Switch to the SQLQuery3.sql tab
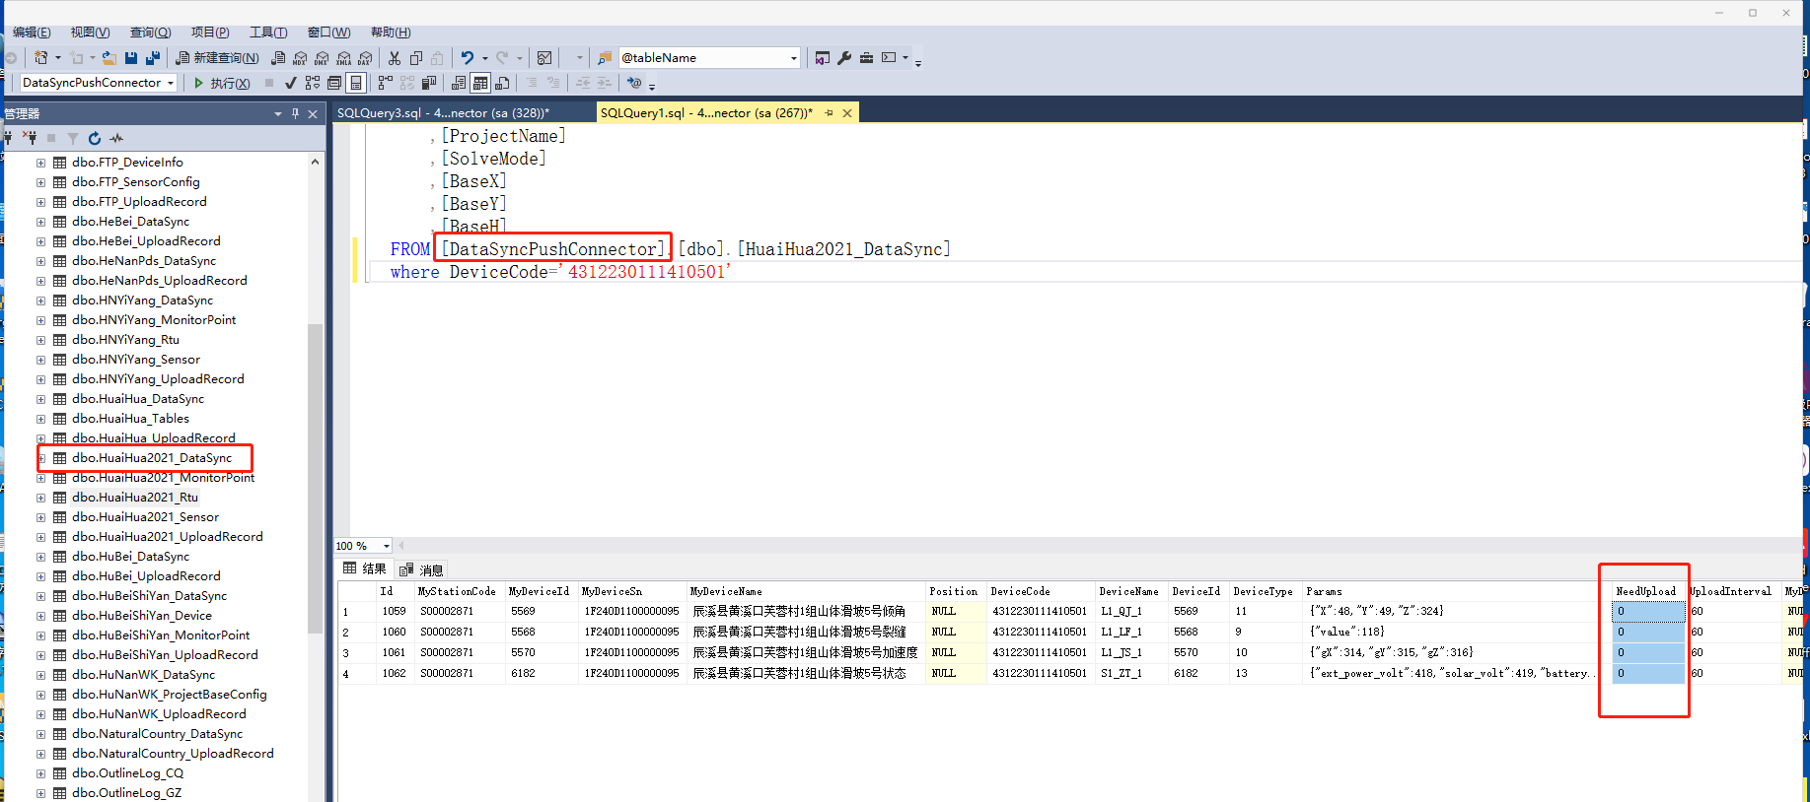The height and width of the screenshot is (802, 1810). (443, 113)
